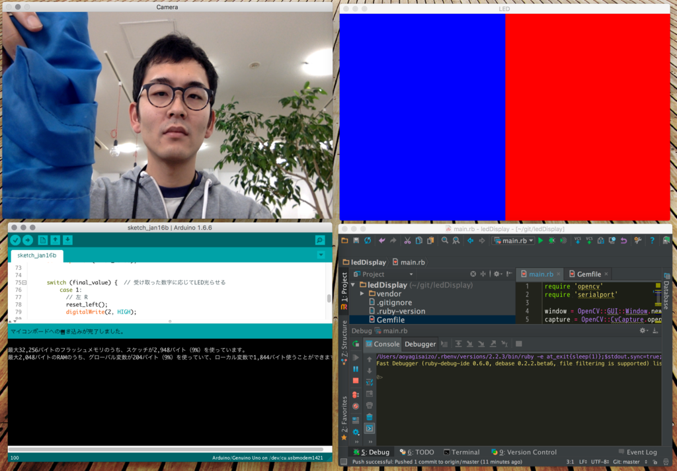Click Arduino Verify checkmark button
Viewport: 677px width, 471px height.
point(16,240)
